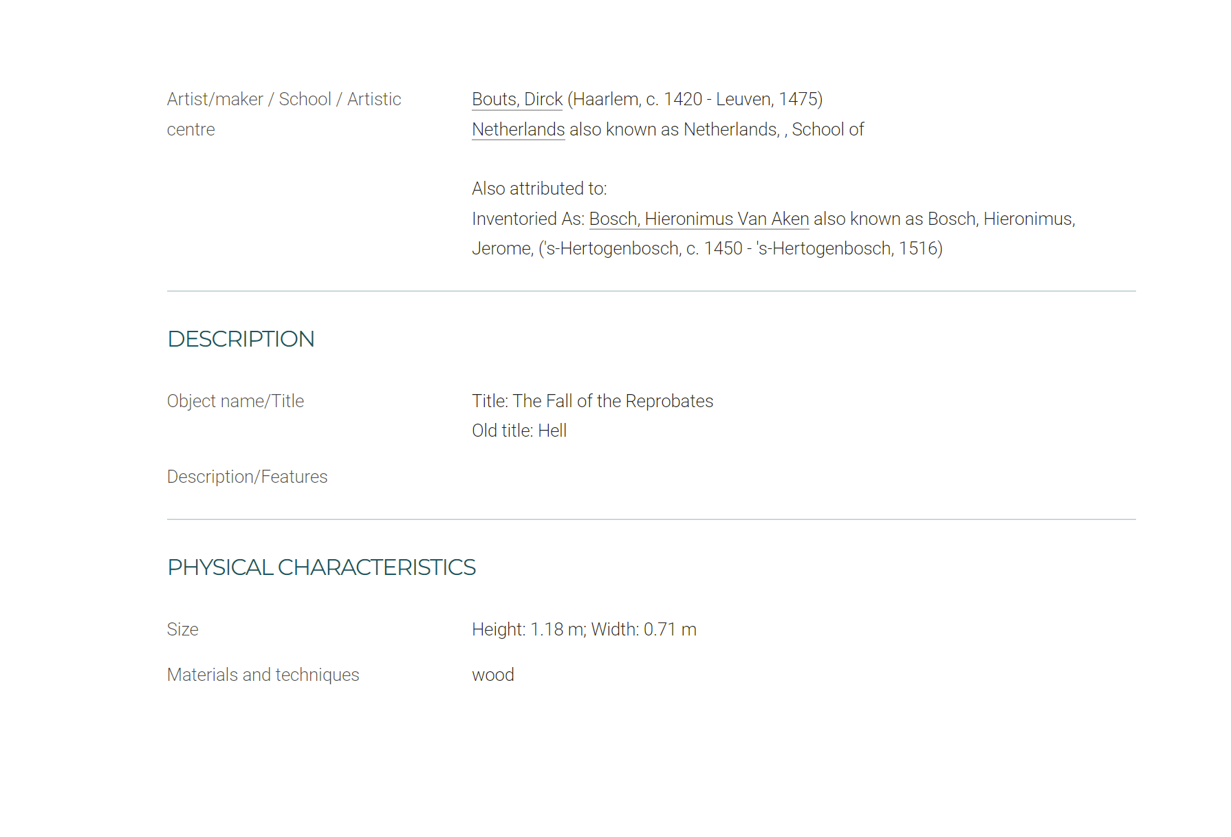Click the also known as Netherlands, School of text
The height and width of the screenshot is (837, 1231).
click(717, 129)
